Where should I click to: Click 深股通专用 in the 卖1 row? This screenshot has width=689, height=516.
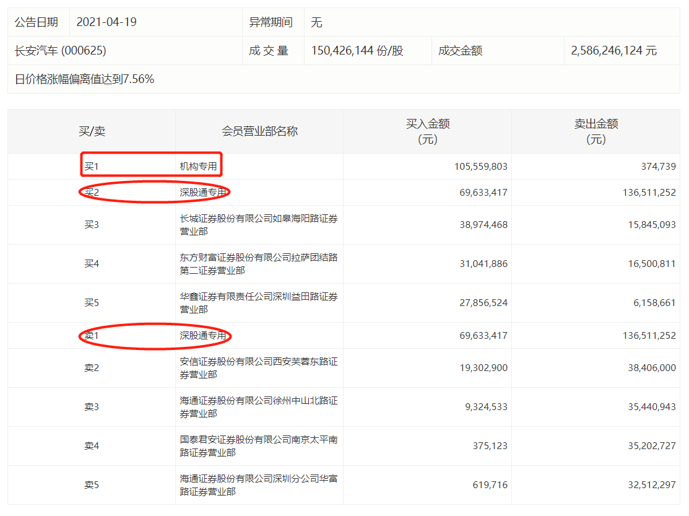pos(203,335)
